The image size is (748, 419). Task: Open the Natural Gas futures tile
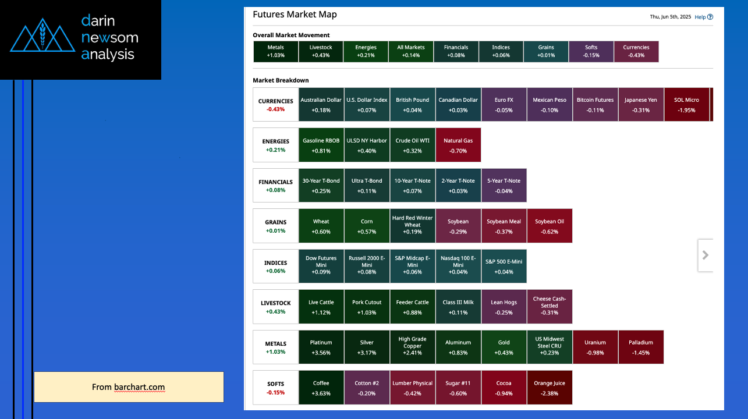pos(458,145)
